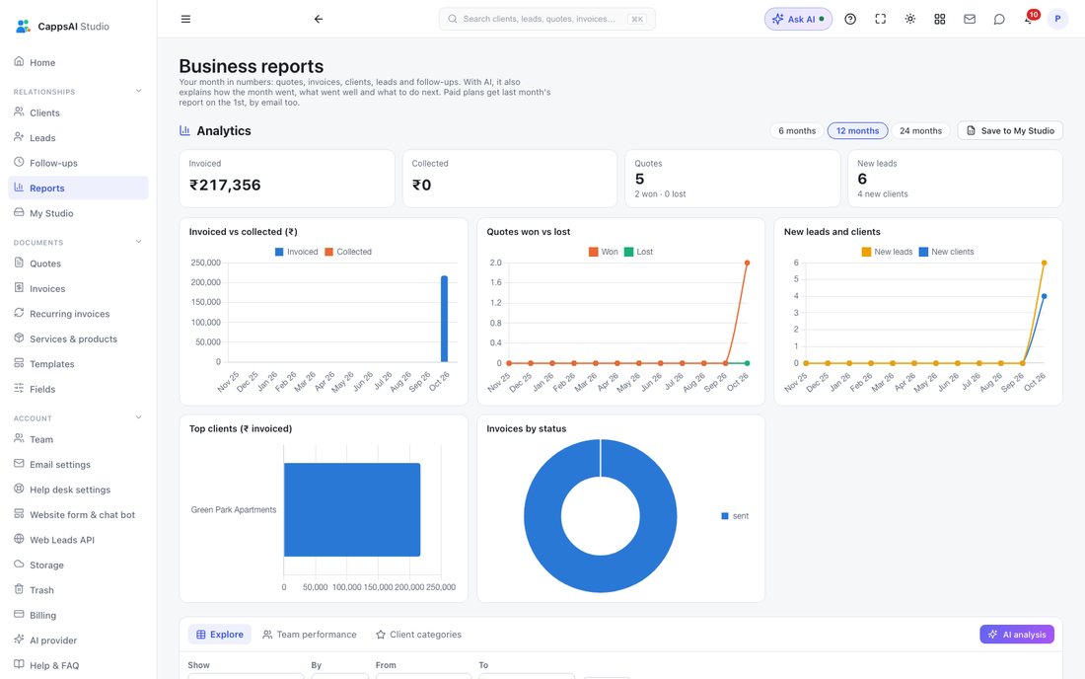
Task: Toggle the Won legend swatch
Action: coord(594,252)
